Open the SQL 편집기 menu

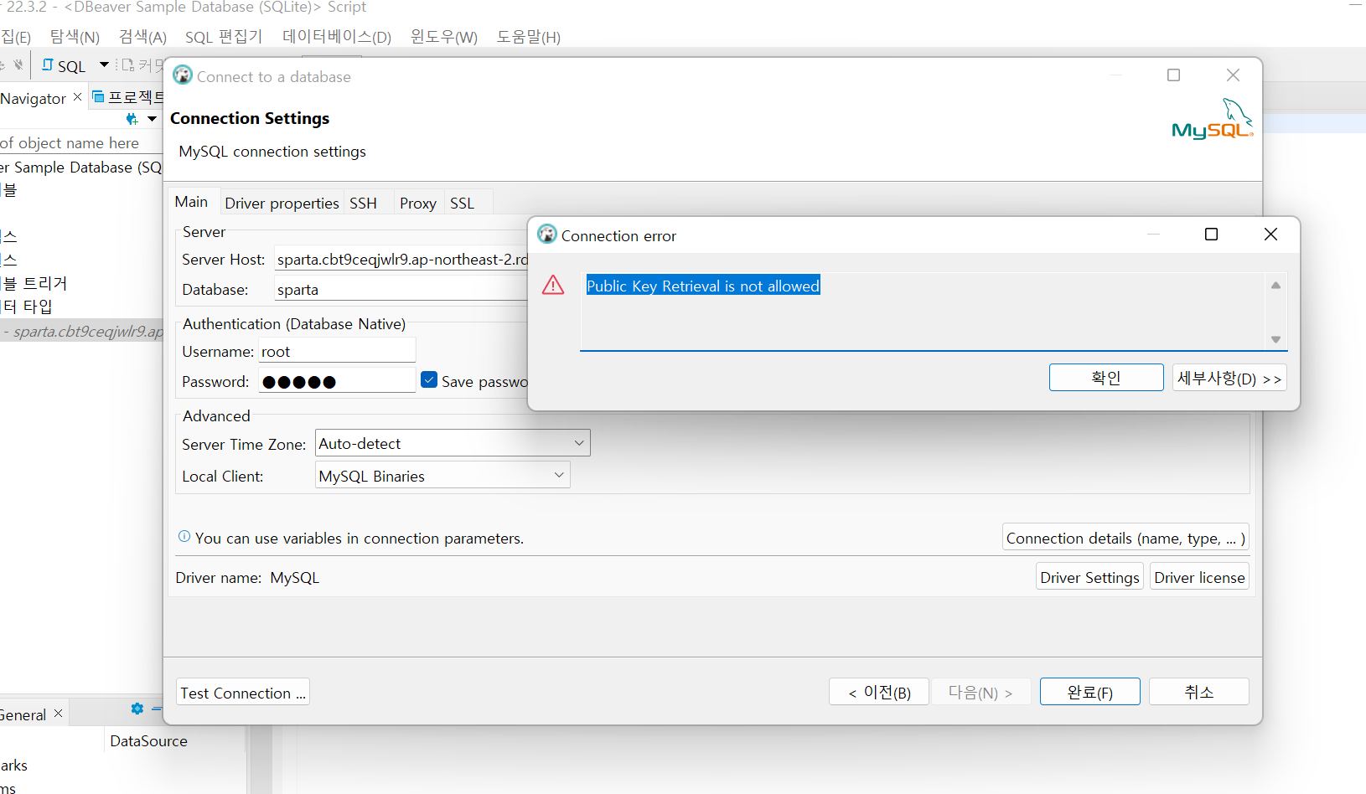pyautogui.click(x=224, y=37)
